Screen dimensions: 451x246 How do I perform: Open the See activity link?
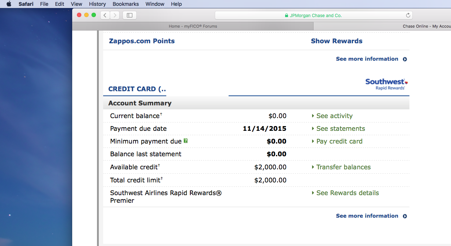tap(334, 116)
